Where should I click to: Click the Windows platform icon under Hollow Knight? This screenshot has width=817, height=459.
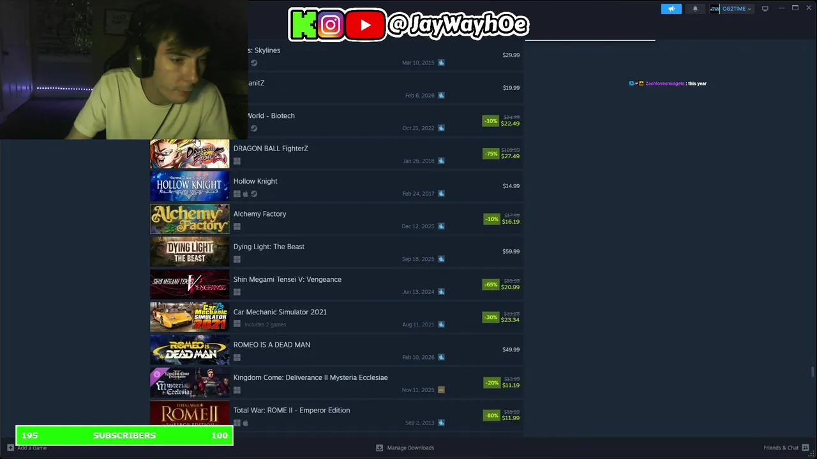coord(237,194)
